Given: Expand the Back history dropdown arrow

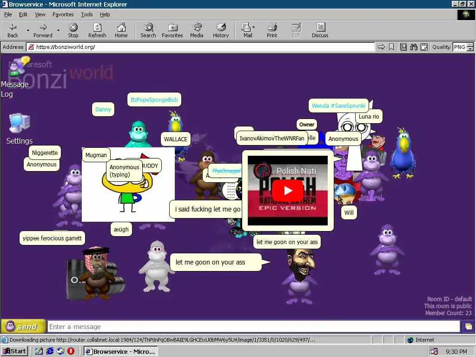Looking at the screenshot, I should click(x=28, y=31).
